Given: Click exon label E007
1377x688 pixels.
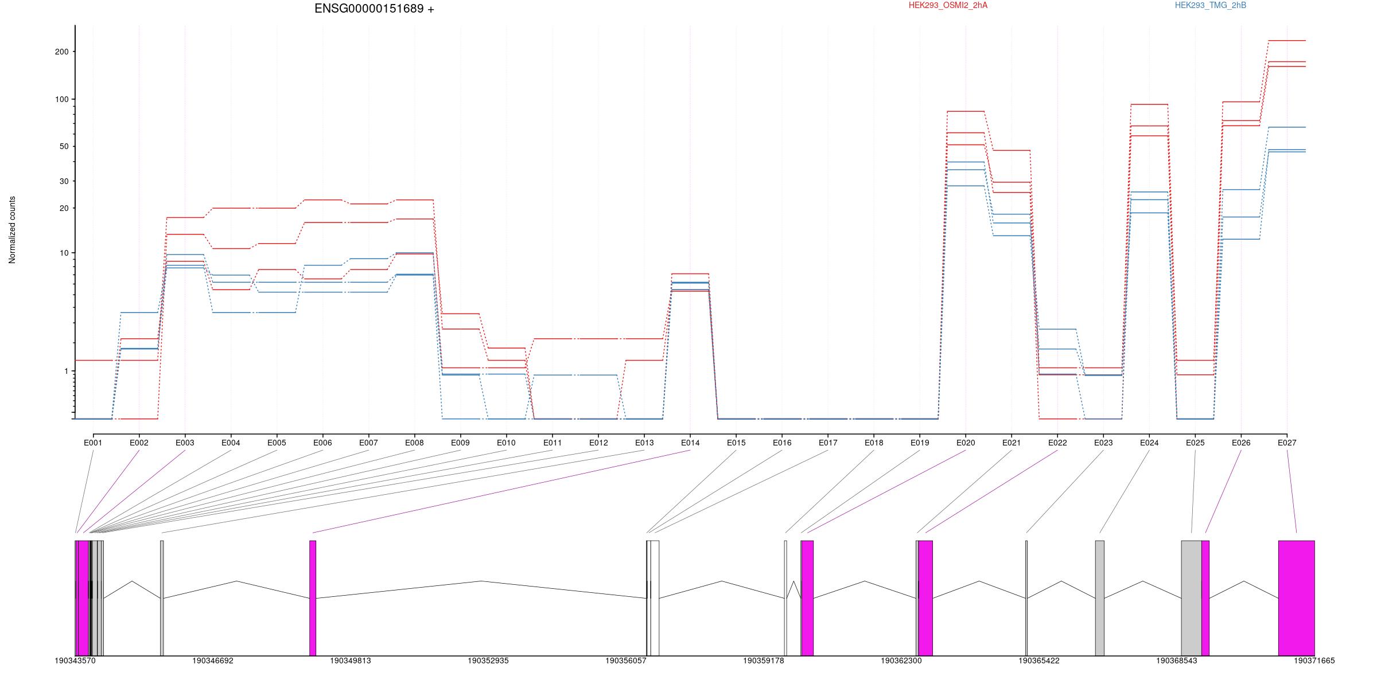Looking at the screenshot, I should coord(368,443).
